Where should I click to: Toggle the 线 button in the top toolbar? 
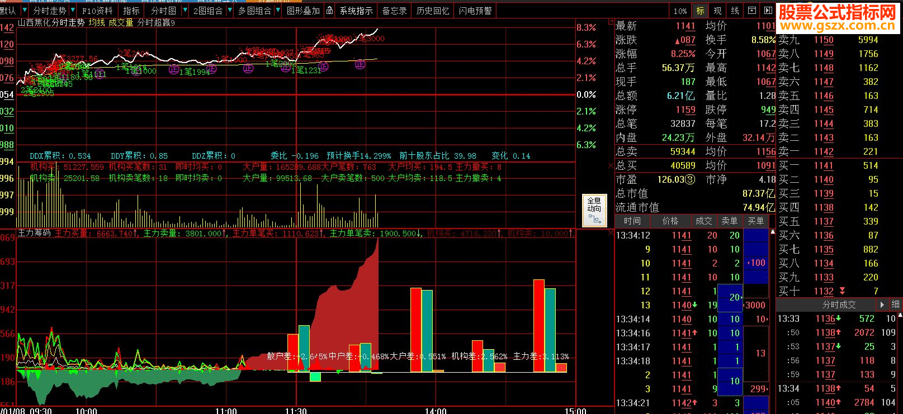coord(735,11)
